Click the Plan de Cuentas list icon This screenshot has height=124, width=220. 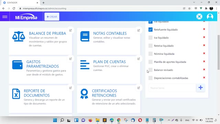click(x=85, y=65)
